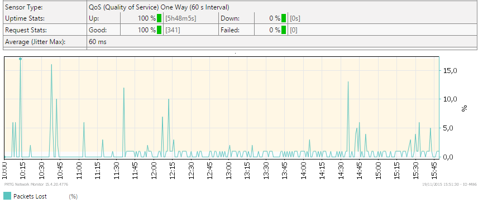Click the 'Average (Jitter Max):' label
This screenshot has width=483, height=203.
tap(35, 42)
